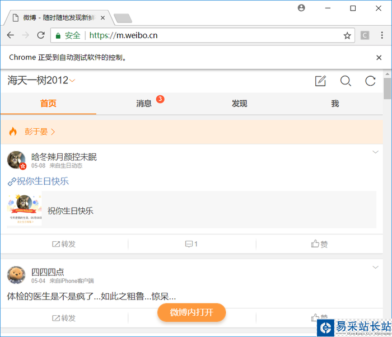
Task: Click the browser forward arrow
Action: [26, 35]
